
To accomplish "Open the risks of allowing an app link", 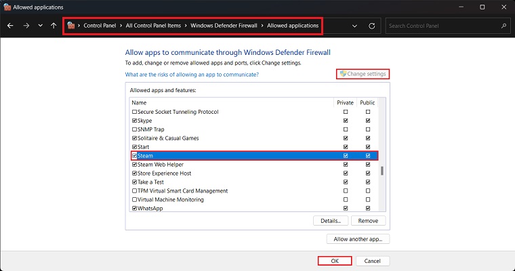I will [192, 74].
